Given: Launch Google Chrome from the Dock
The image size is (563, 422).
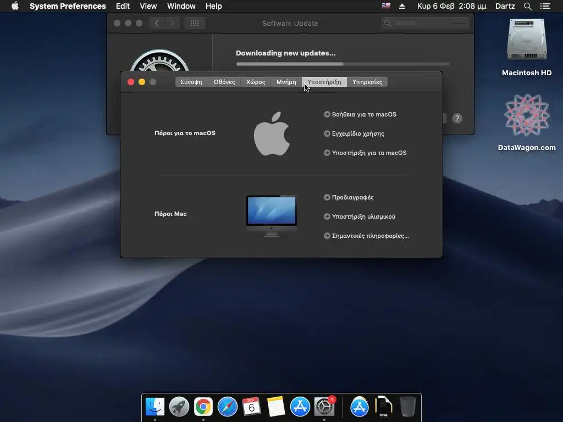Looking at the screenshot, I should click(x=203, y=407).
